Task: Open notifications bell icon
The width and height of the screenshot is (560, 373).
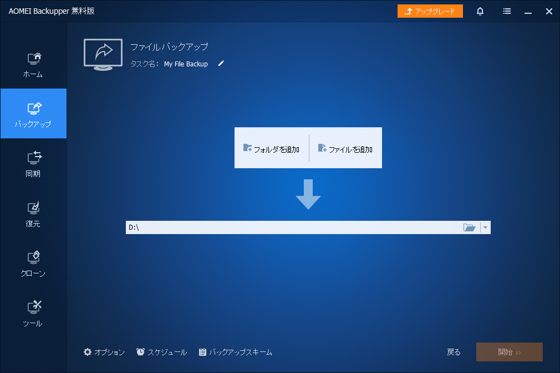Action: pos(480,12)
